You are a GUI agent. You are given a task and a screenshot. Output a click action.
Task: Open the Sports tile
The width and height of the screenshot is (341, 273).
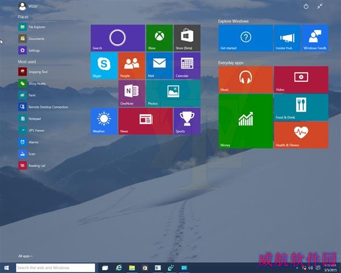[187, 121]
